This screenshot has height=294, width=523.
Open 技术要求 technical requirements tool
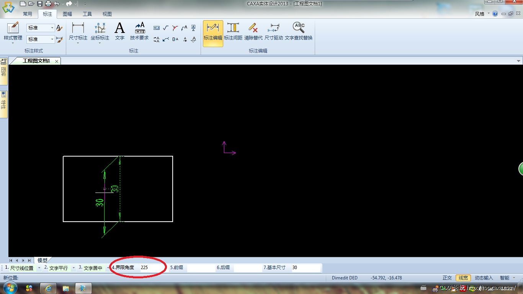click(x=139, y=31)
